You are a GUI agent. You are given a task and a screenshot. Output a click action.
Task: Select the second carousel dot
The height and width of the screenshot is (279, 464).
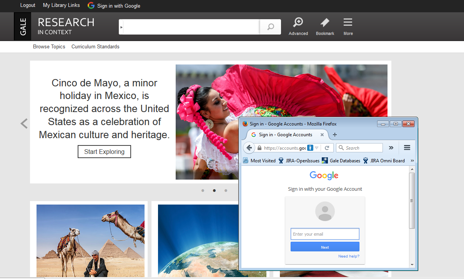[x=214, y=190]
